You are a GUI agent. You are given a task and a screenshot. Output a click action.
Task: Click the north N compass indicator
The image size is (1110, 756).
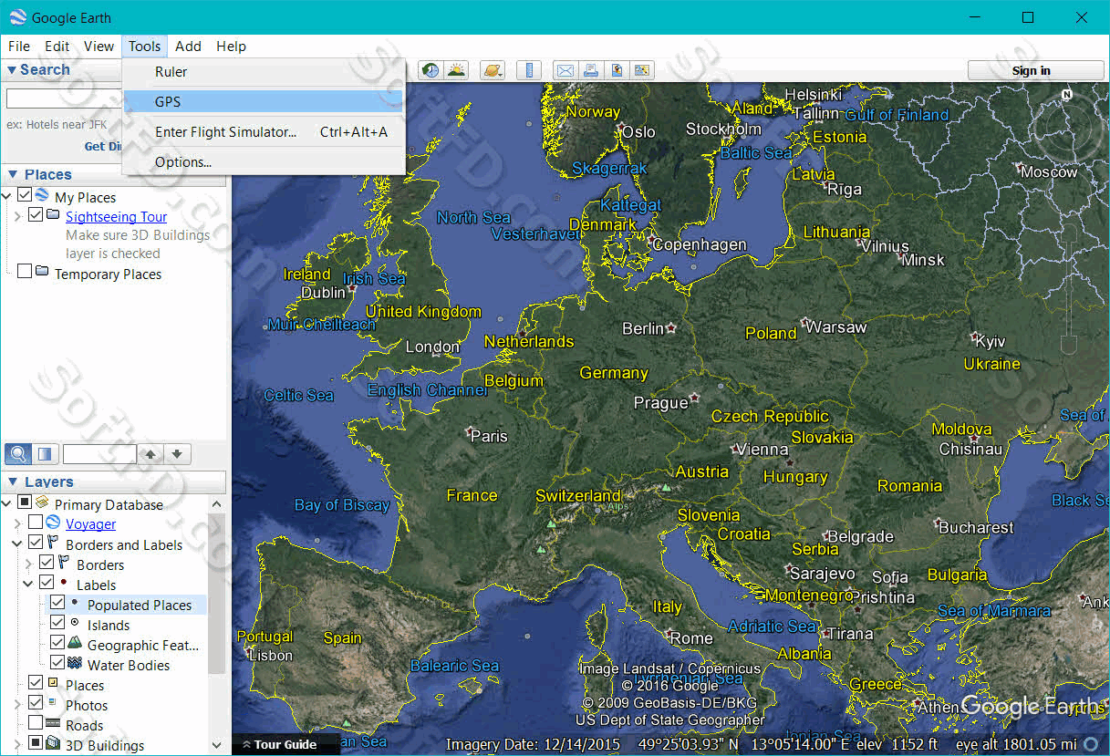click(1066, 94)
